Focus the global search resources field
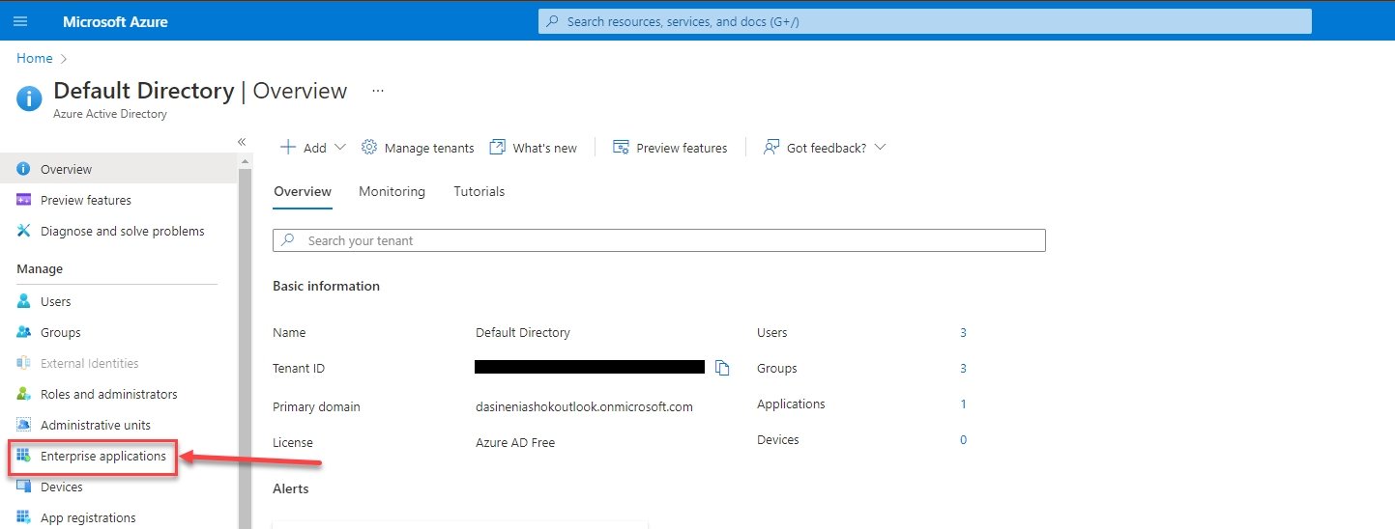The width and height of the screenshot is (1395, 529). 925,21
